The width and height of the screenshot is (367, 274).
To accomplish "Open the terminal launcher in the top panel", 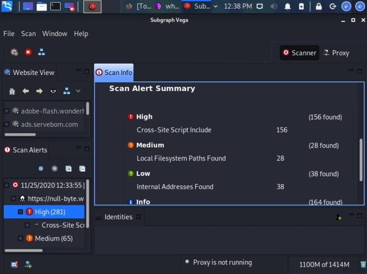I will click(x=55, y=6).
